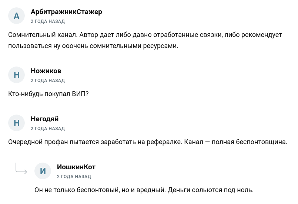Screen dimensions: 298x204
Task: Click Ножиков's round avatar icon
Action: (16, 75)
